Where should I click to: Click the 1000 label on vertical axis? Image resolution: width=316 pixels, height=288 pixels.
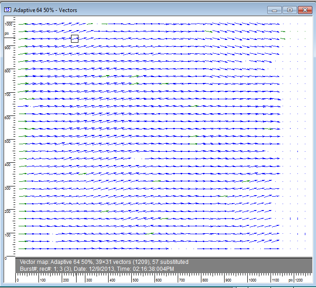[x=8, y=24]
